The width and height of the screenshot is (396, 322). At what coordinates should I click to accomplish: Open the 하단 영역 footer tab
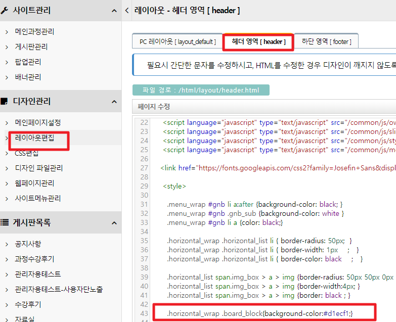326,41
